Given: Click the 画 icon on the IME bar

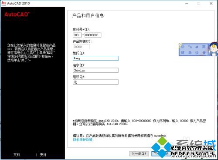Looking at the screenshot, I should [x=204, y=47].
